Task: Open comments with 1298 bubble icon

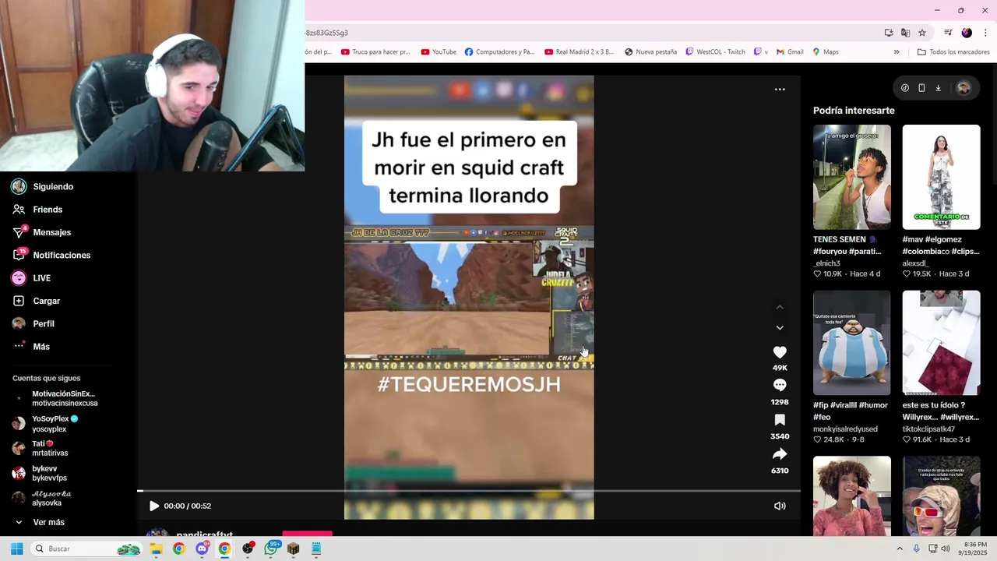Action: tap(780, 385)
